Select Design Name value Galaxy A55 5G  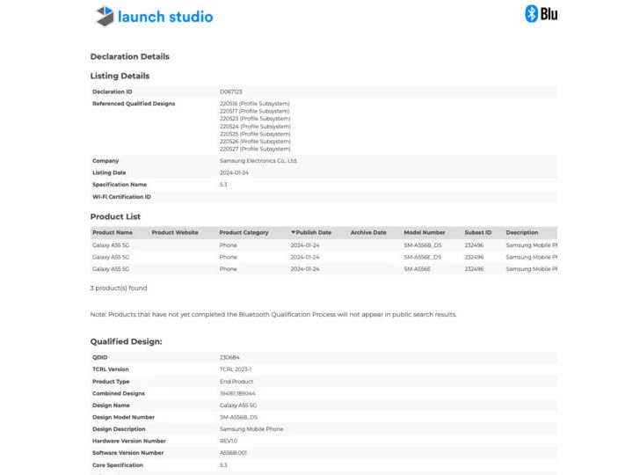pyautogui.click(x=238, y=406)
